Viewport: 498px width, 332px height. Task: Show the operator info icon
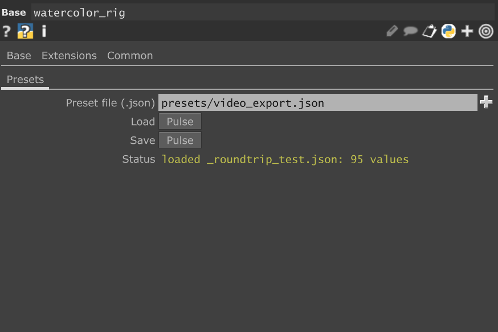tap(44, 31)
